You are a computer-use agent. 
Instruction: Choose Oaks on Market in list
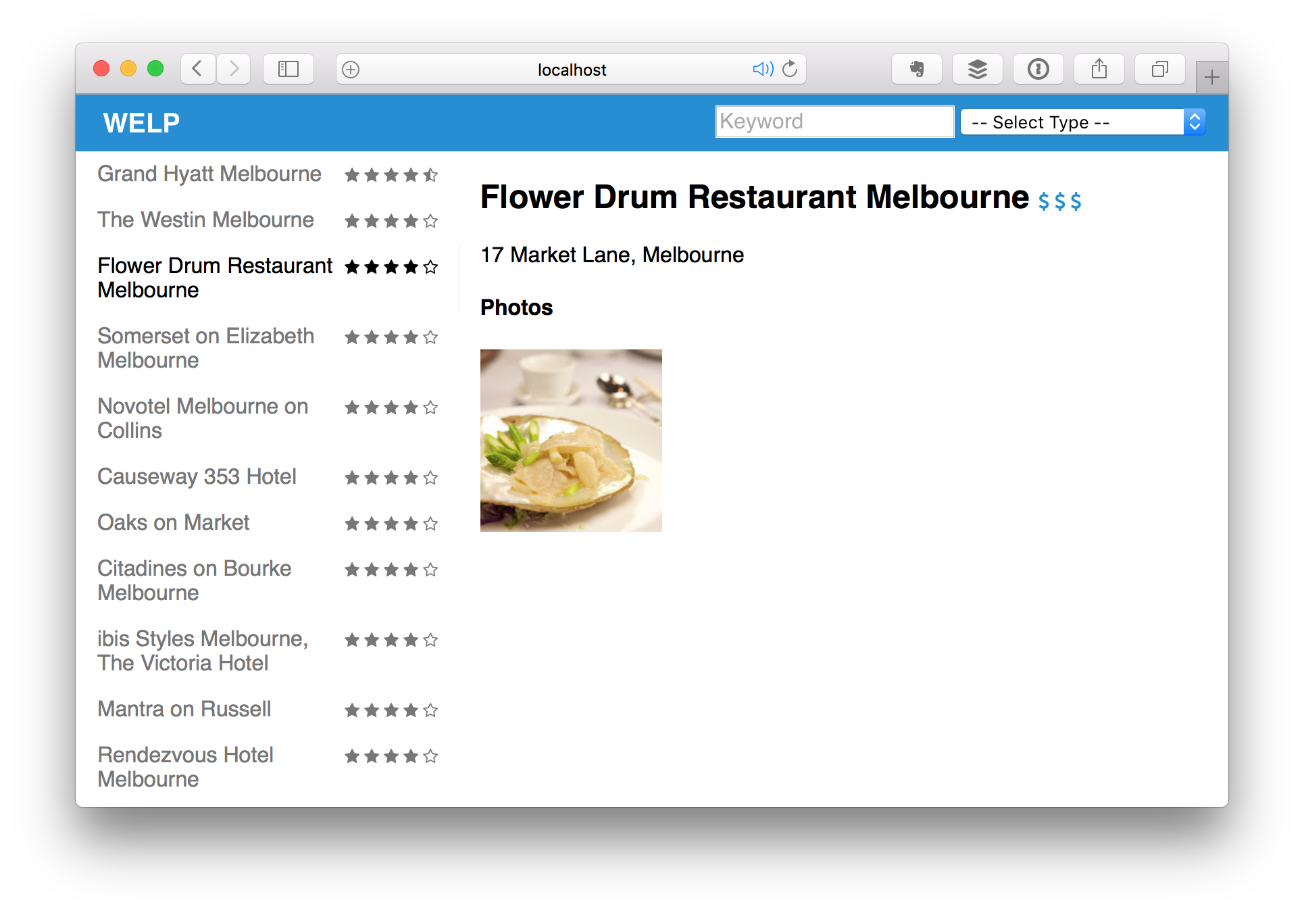point(174,523)
